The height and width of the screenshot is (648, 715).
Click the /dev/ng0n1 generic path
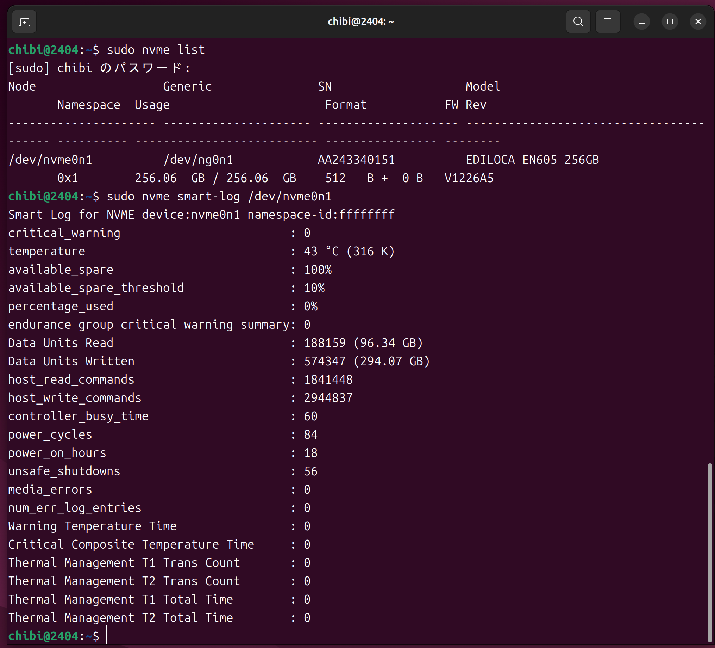click(198, 160)
